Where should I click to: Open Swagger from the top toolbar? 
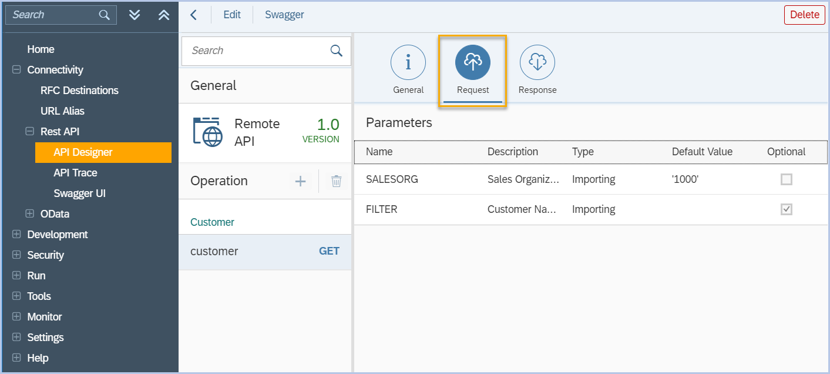(284, 15)
